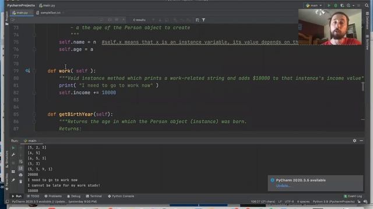Toggle the docstring fold marker at line 74

(x=34, y=35)
